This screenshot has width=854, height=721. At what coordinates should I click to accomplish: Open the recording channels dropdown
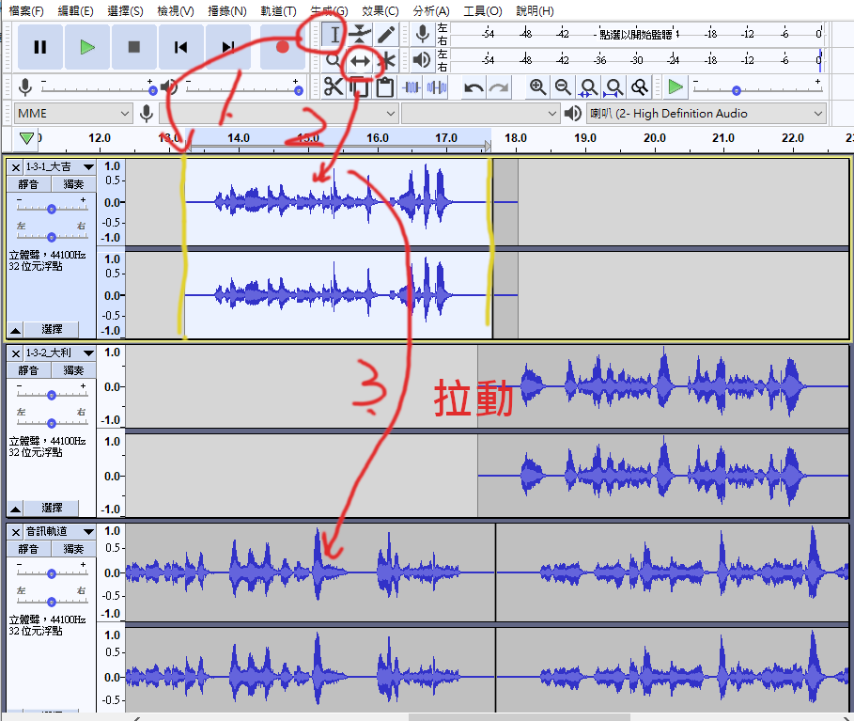click(x=480, y=114)
